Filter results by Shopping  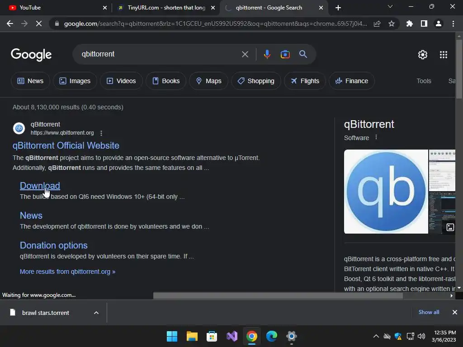tap(256, 81)
